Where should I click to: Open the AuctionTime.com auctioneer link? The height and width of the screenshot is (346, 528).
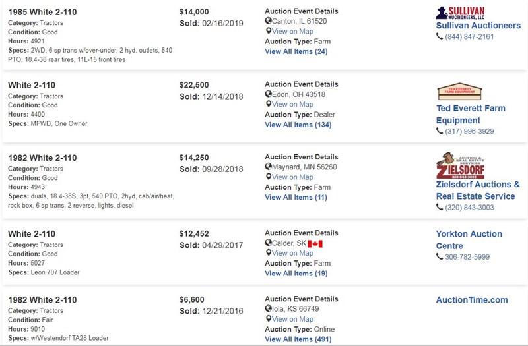[472, 300]
